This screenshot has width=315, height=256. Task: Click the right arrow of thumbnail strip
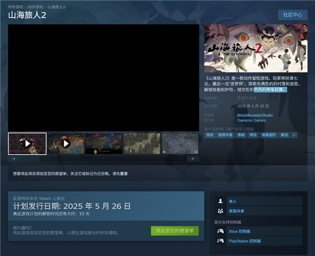[193, 158]
